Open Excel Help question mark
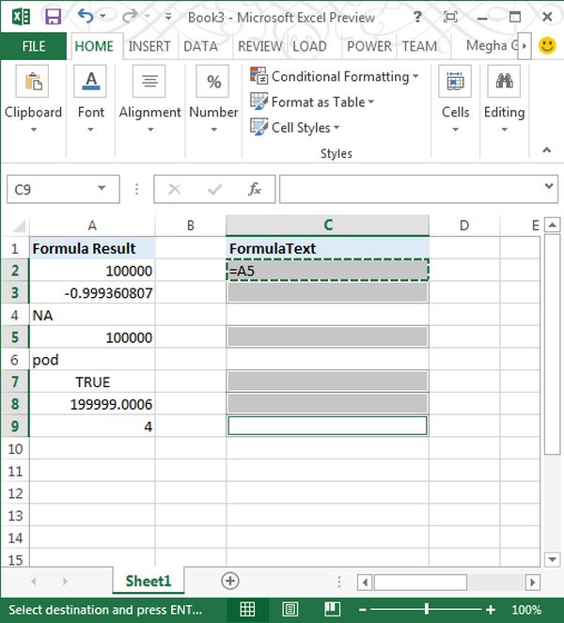564x623 pixels. 417,17
